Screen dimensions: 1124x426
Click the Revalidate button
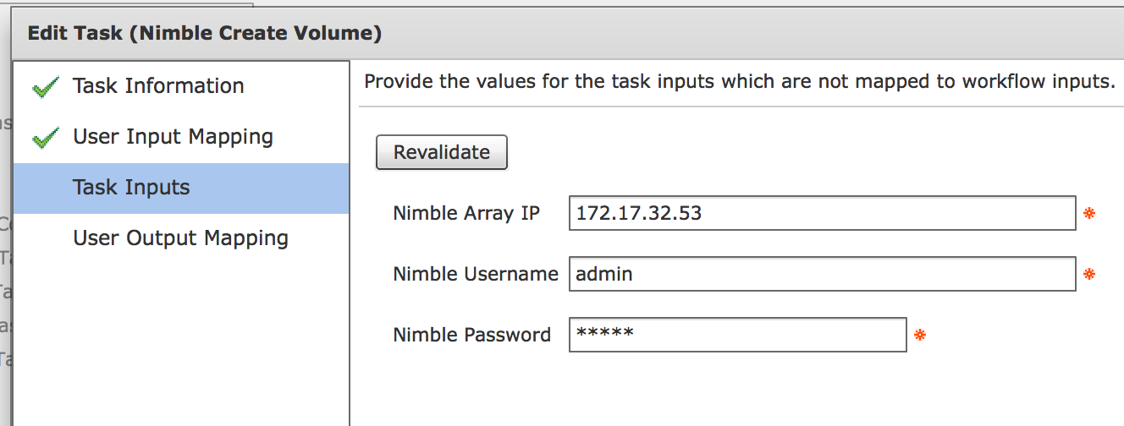[442, 152]
